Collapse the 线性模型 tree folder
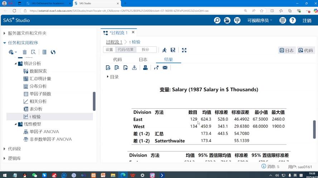Screen dimensions: 318x178 pyautogui.click(x=16, y=124)
